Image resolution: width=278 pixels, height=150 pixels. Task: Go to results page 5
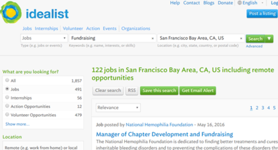click(274, 108)
